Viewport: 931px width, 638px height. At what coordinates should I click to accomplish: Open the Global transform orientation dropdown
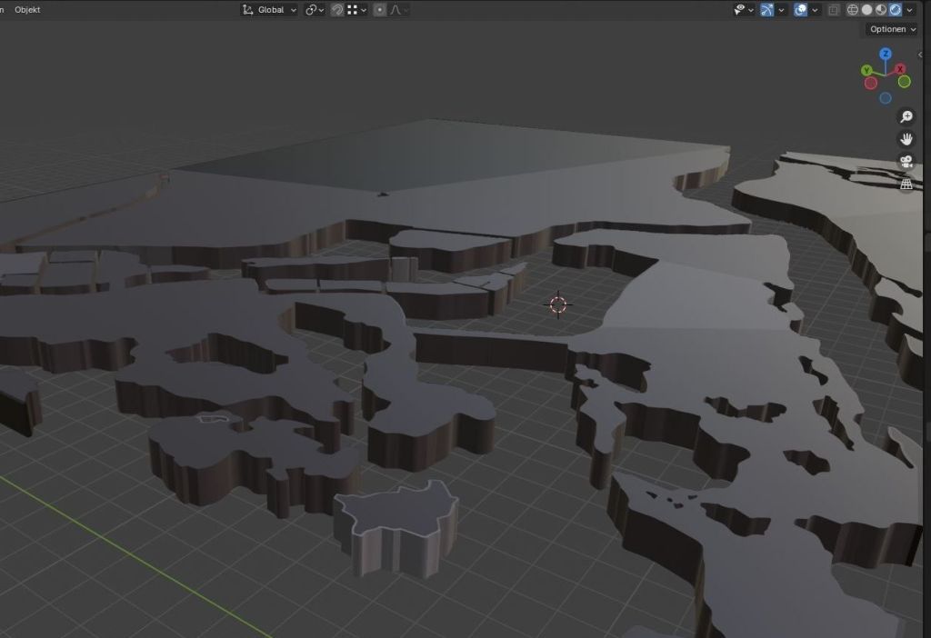[269, 9]
